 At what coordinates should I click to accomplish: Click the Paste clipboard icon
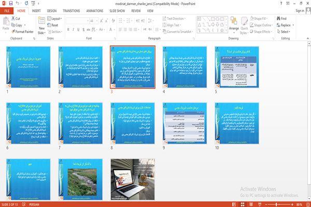[6, 21]
